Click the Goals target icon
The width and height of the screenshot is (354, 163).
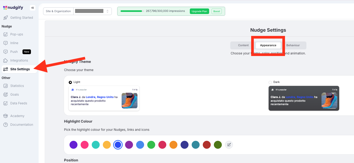(6, 95)
